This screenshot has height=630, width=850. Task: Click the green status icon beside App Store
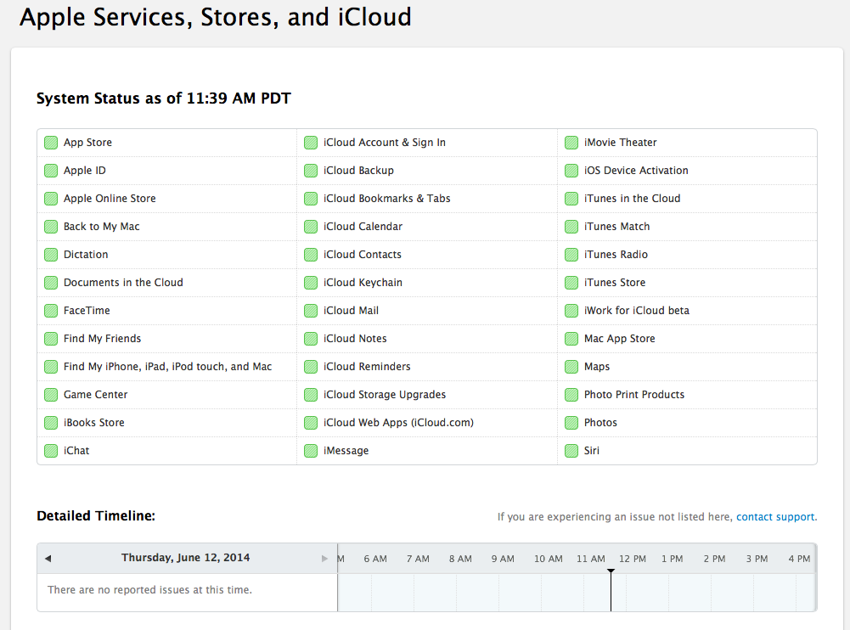point(51,143)
